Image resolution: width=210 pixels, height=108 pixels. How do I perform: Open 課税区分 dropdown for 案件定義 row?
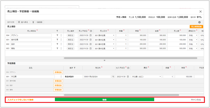[x=193, y=40]
